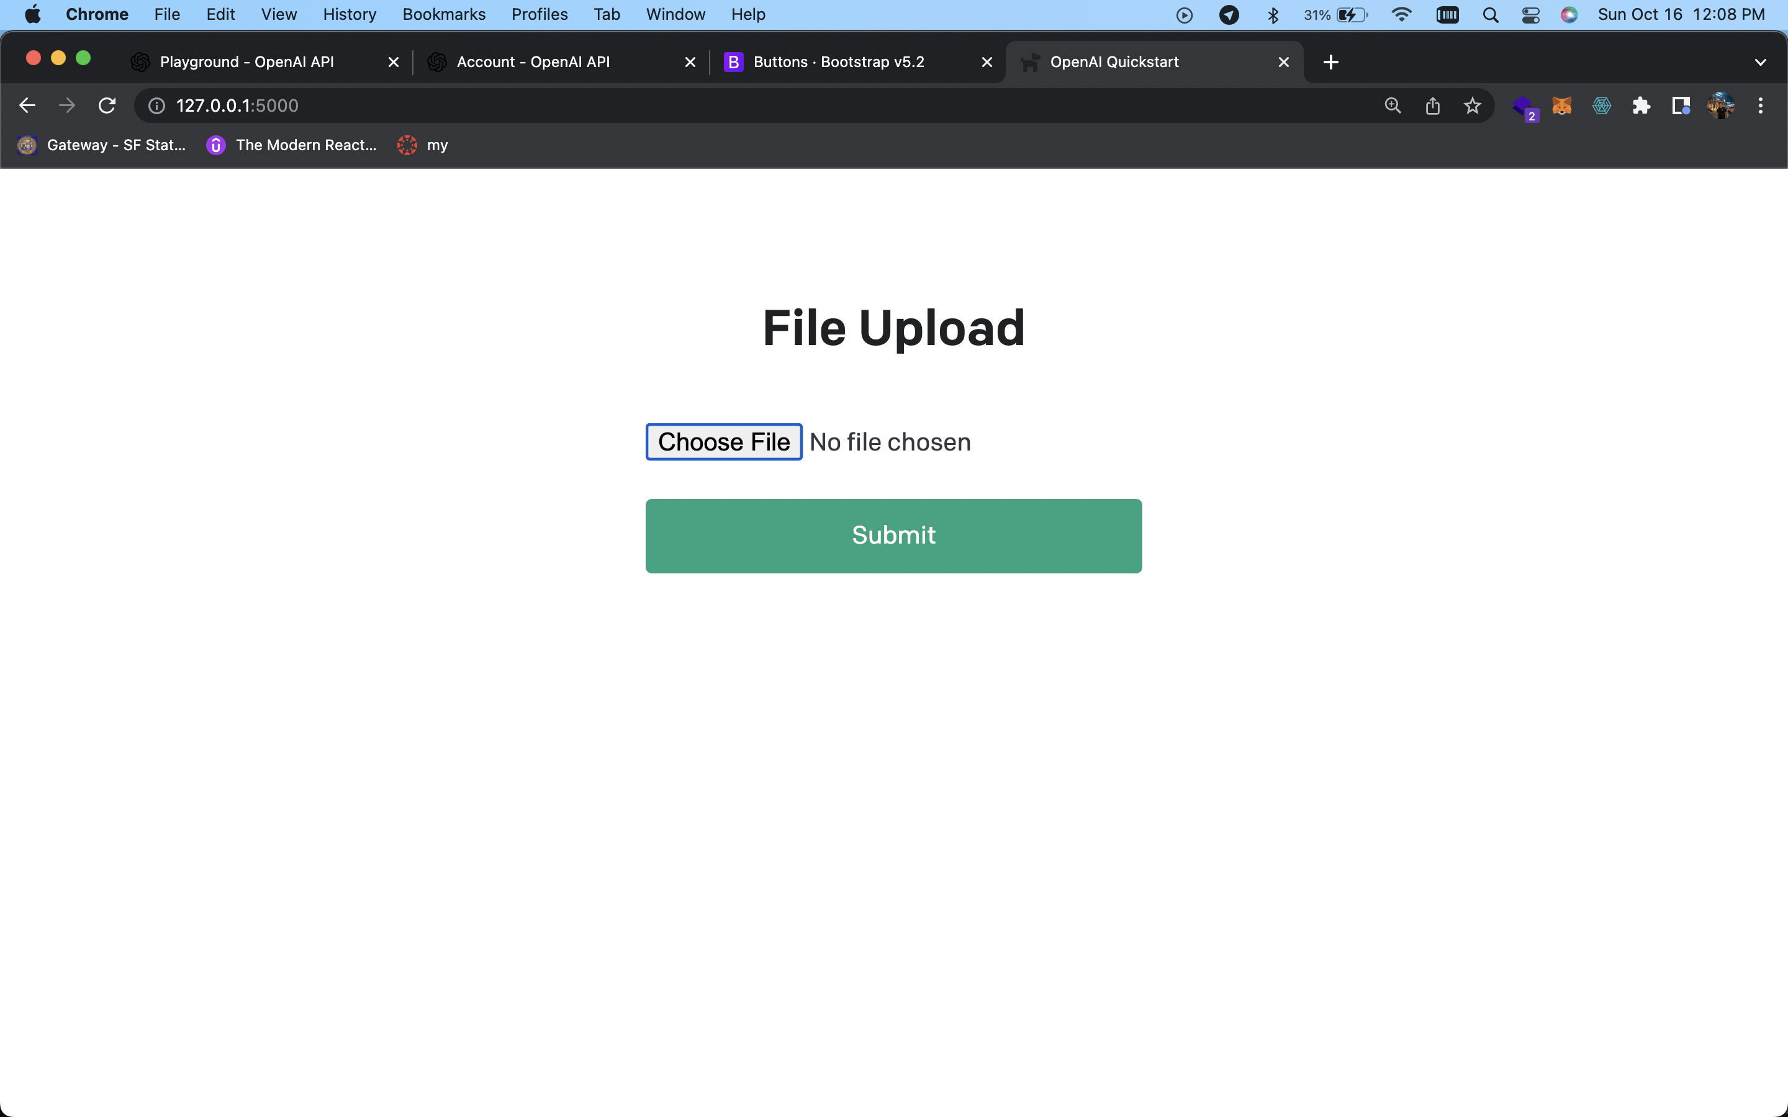Screen dimensions: 1788x1117
Task: Open the zoom magnifier in address bar
Action: coord(1392,105)
